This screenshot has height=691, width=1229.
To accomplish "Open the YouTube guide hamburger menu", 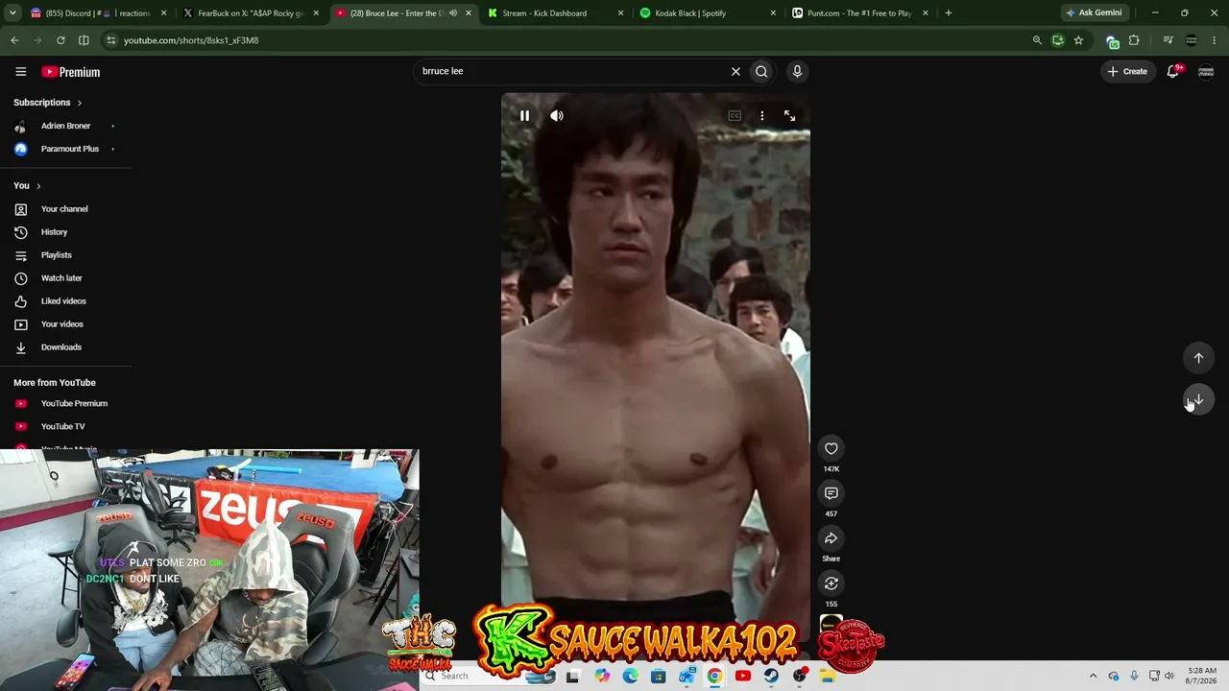I will pyautogui.click(x=20, y=71).
